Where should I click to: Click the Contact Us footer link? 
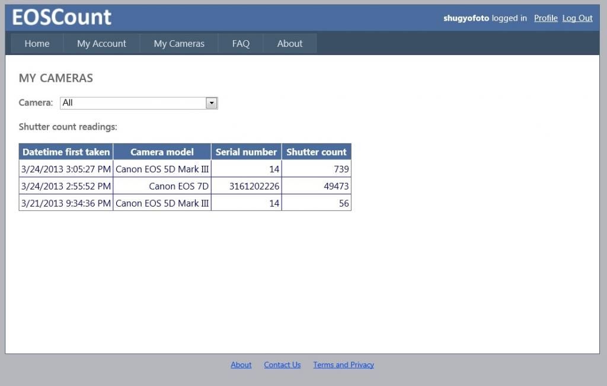pos(282,365)
